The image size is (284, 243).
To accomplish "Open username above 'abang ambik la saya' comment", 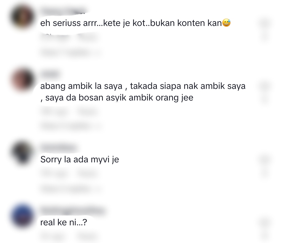I will click(x=50, y=74).
